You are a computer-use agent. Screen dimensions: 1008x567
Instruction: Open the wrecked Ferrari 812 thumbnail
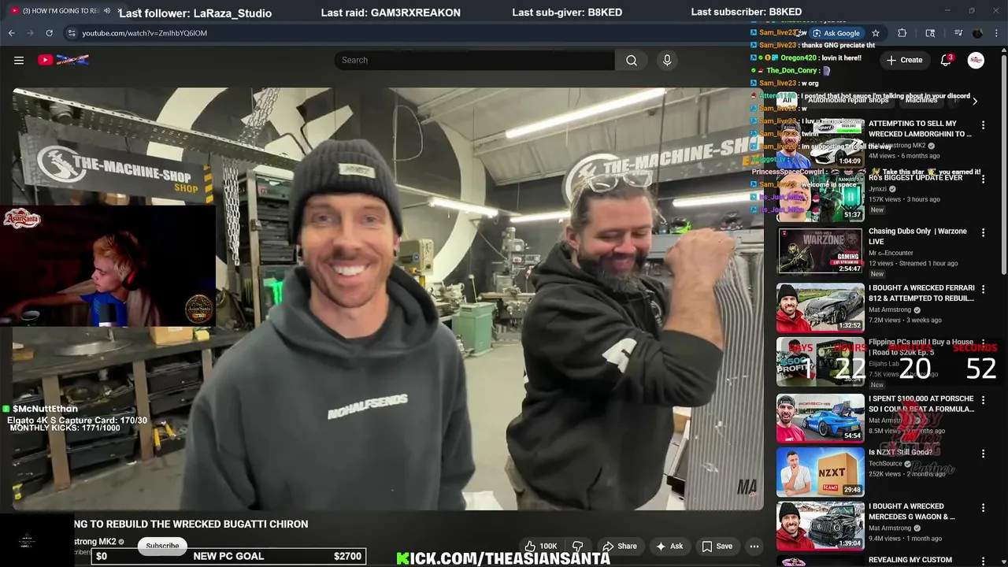[x=821, y=308]
